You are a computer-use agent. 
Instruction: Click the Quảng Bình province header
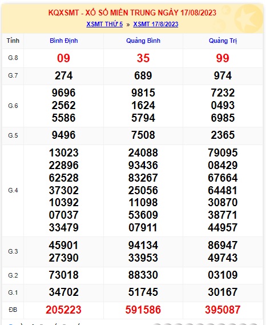(143, 41)
